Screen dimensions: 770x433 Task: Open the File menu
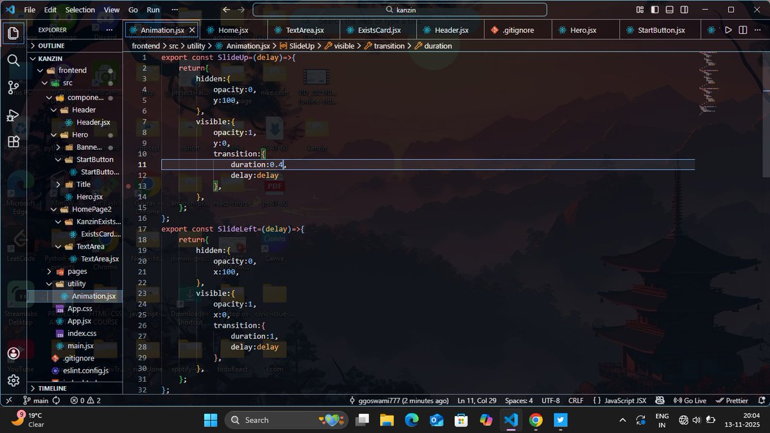point(30,10)
